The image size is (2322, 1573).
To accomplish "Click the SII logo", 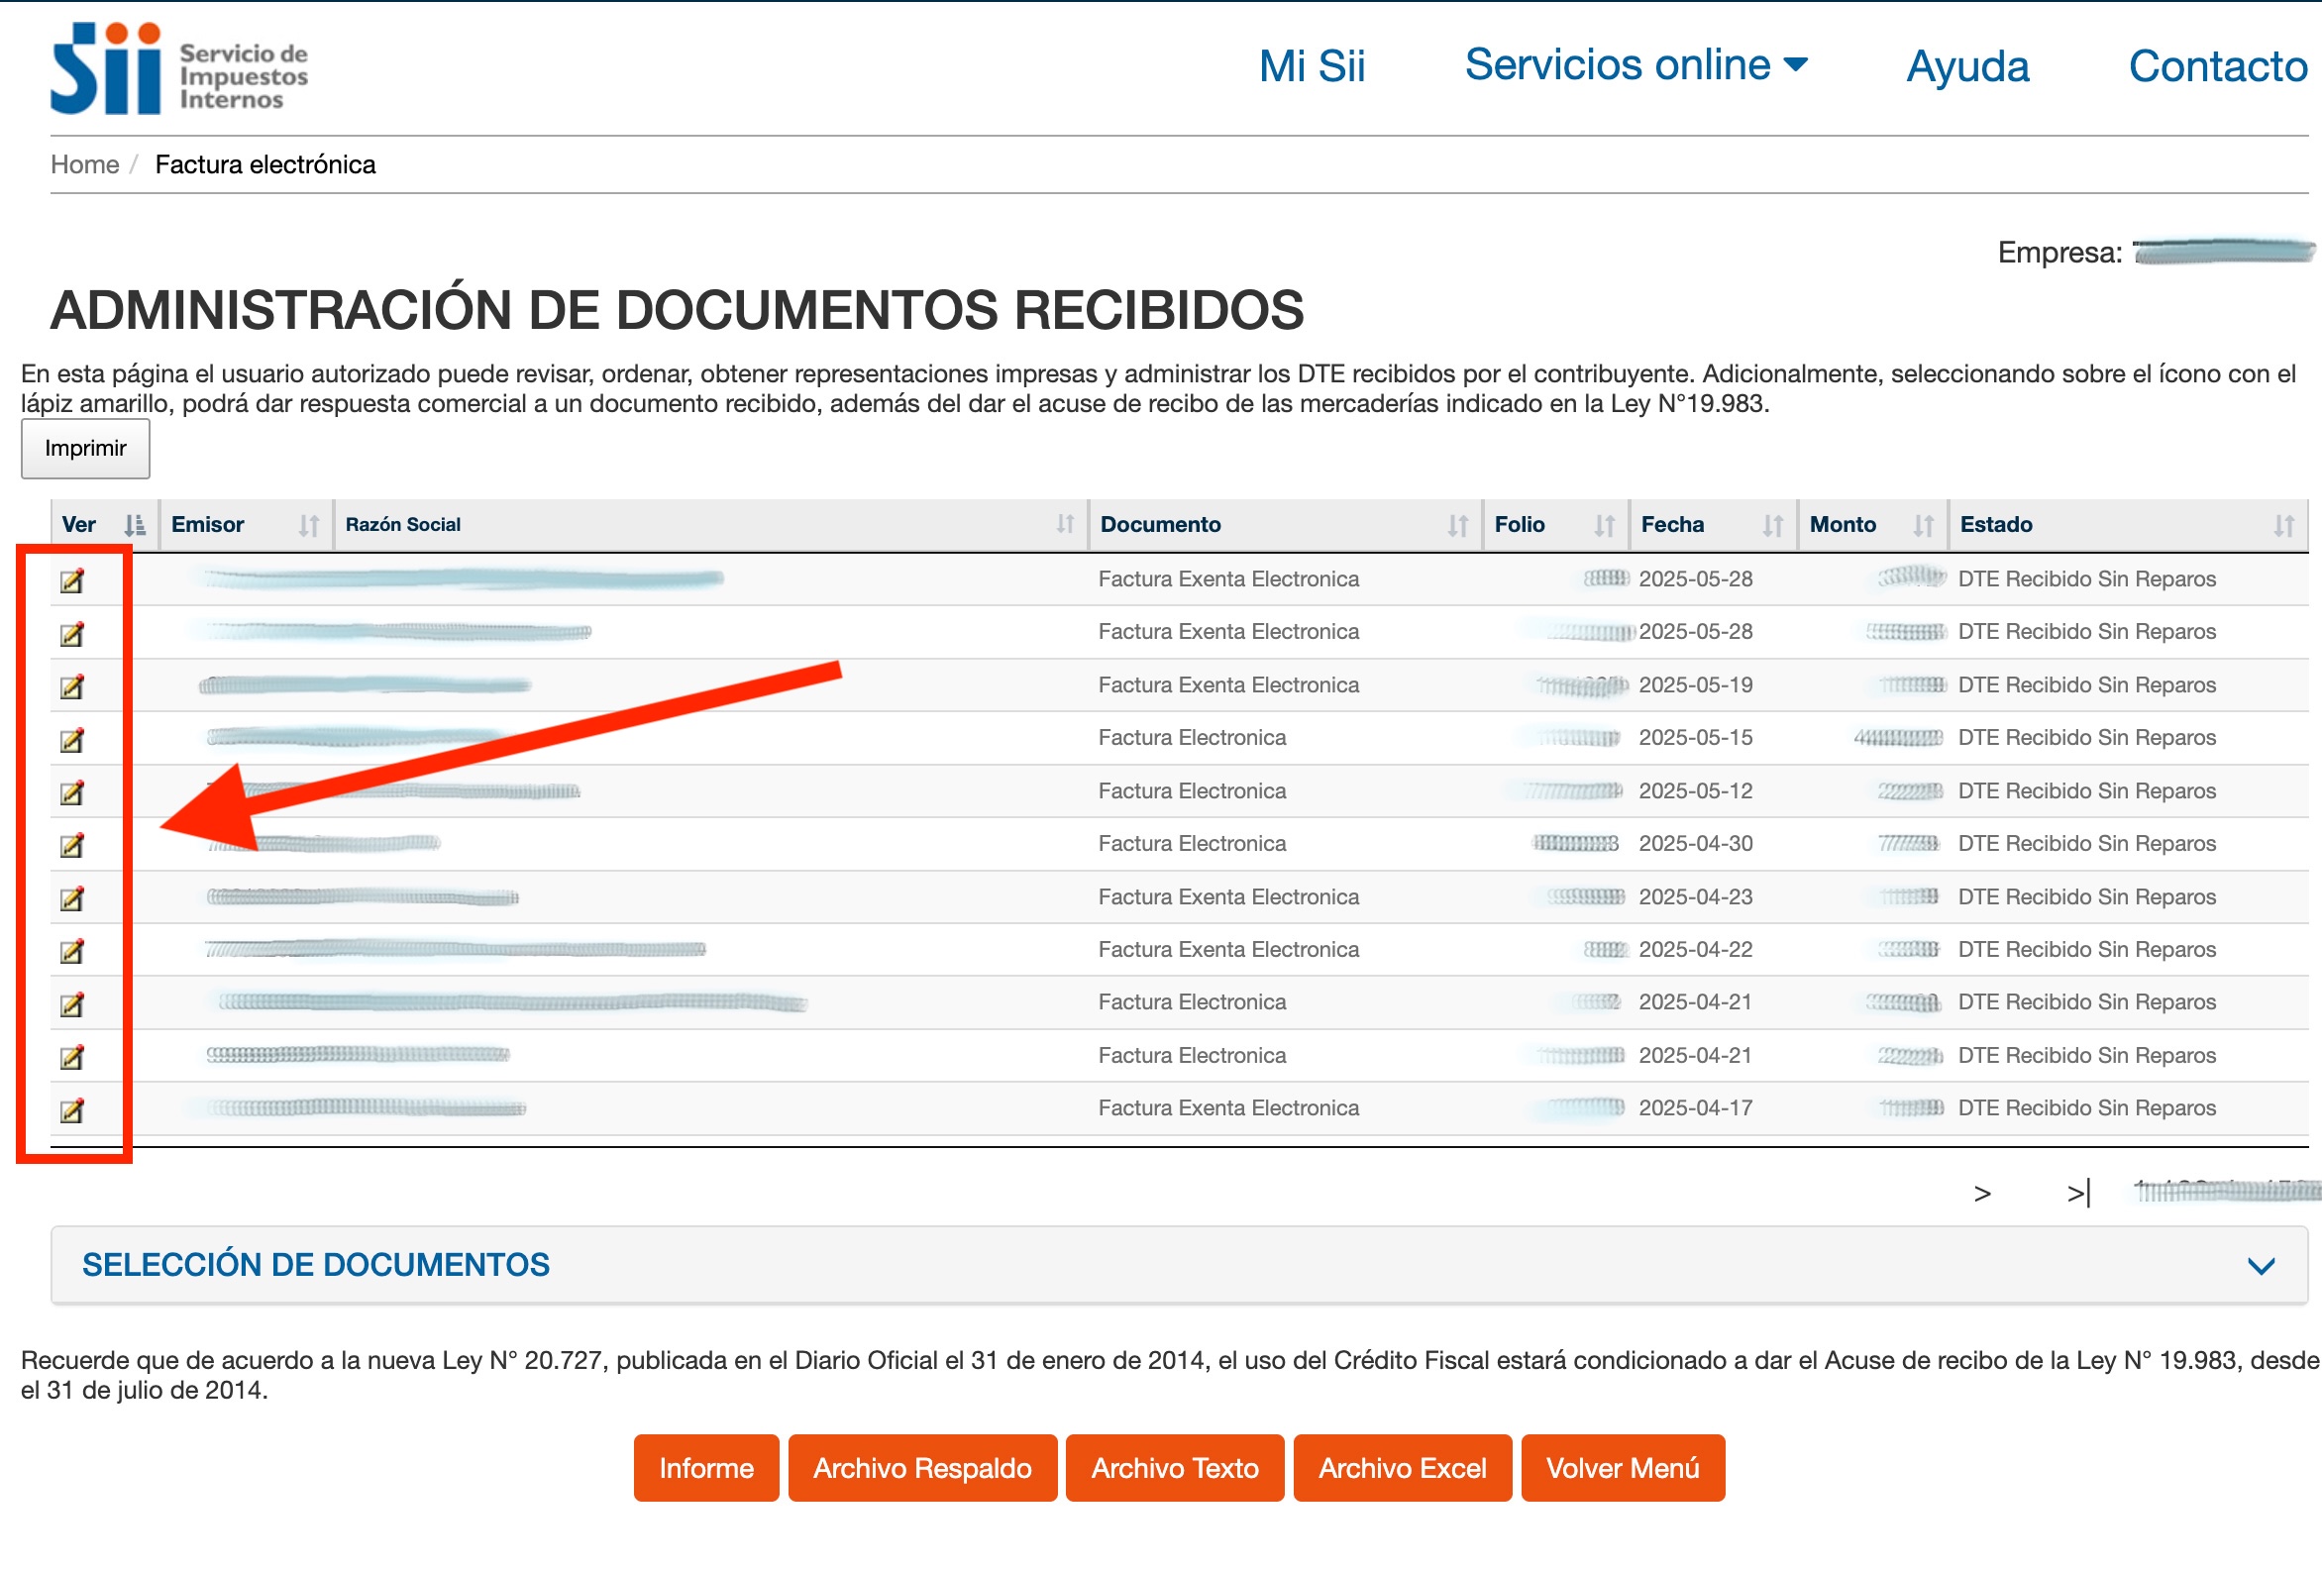I will [180, 68].
